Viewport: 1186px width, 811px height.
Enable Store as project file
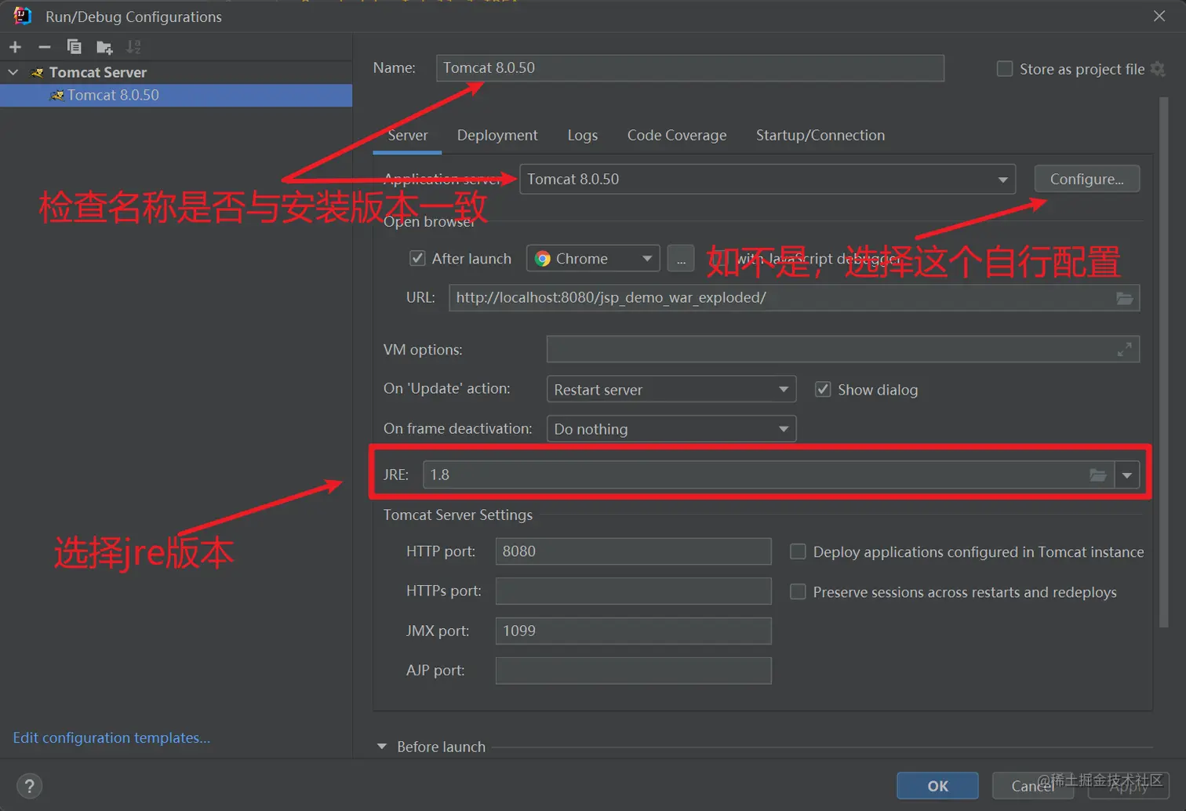(1004, 69)
